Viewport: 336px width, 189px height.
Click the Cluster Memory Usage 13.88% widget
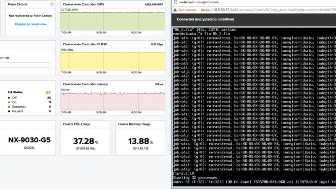tap(141, 138)
